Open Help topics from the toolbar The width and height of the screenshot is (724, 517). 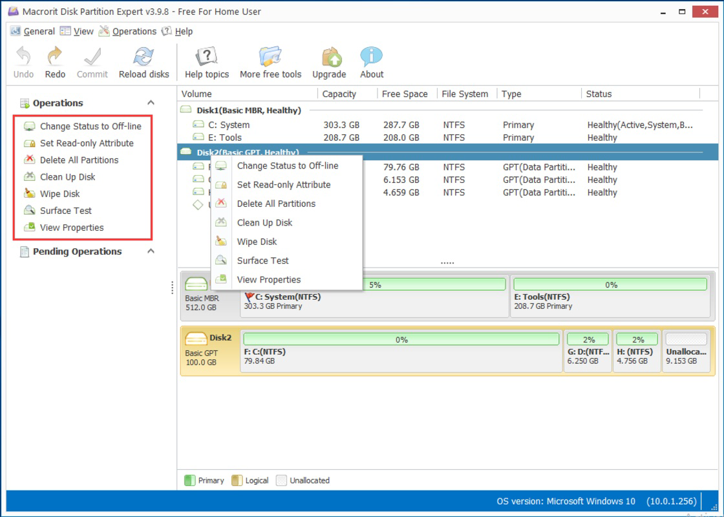click(206, 57)
